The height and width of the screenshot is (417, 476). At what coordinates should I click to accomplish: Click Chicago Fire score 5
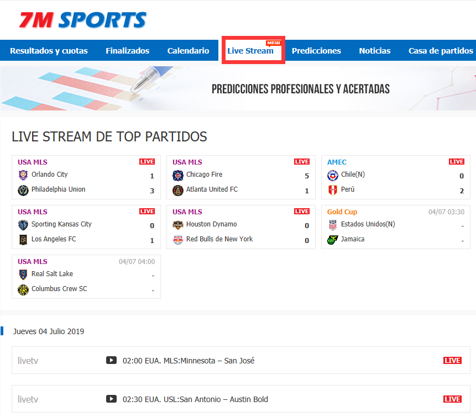coord(307,176)
